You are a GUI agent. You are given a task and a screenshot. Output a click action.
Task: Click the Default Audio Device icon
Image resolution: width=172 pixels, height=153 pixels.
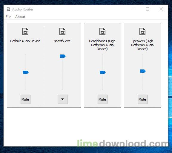(x=25, y=31)
